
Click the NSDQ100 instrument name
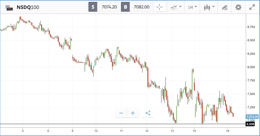tap(28, 7)
